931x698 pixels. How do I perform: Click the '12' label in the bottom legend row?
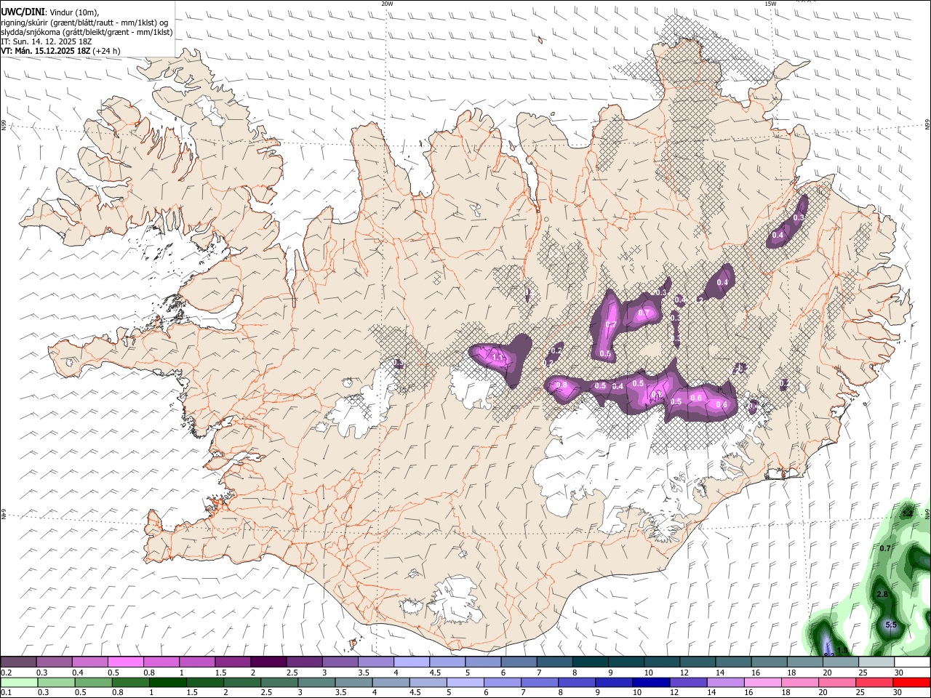tap(674, 692)
